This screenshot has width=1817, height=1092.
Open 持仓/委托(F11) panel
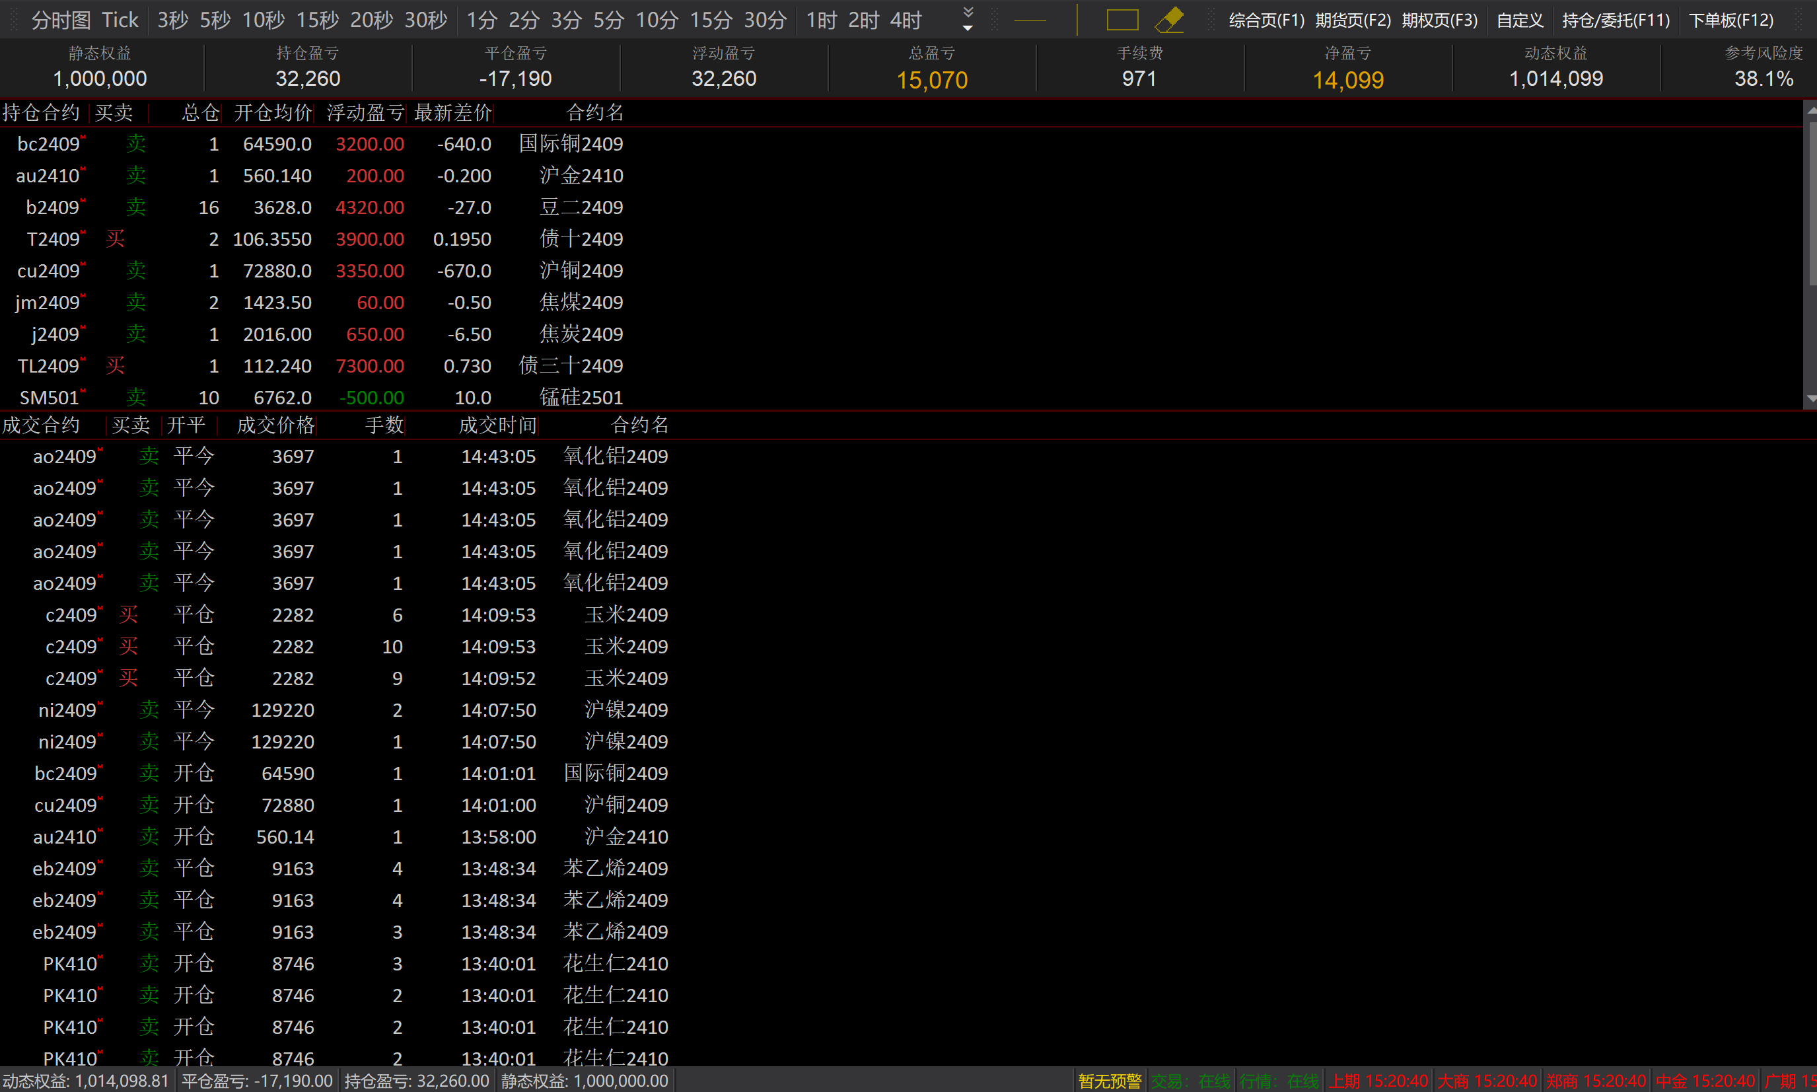(x=1616, y=20)
